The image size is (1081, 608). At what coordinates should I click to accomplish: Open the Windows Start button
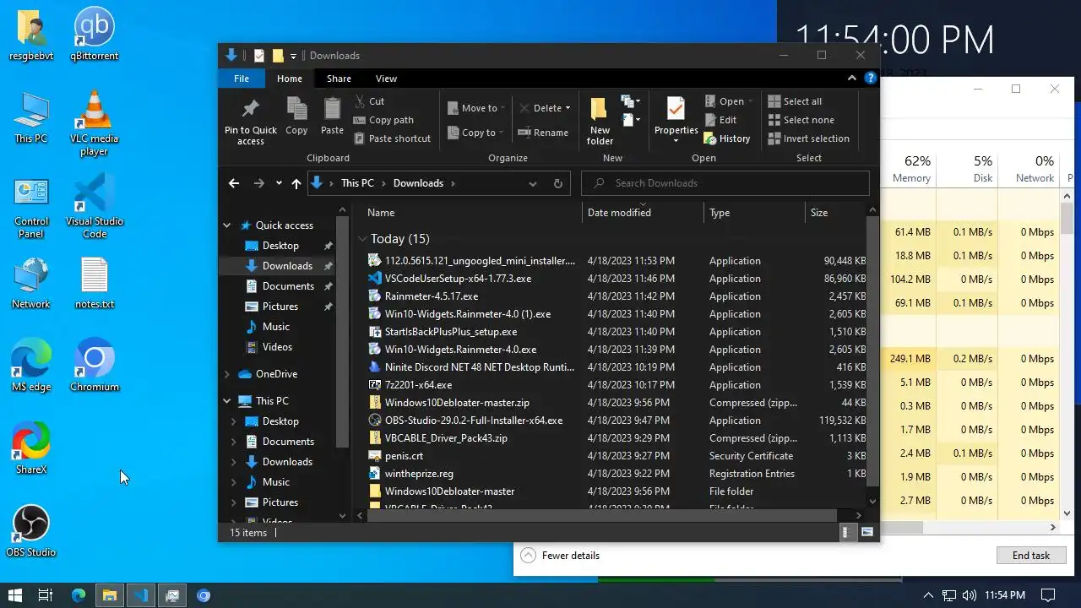coord(14,595)
